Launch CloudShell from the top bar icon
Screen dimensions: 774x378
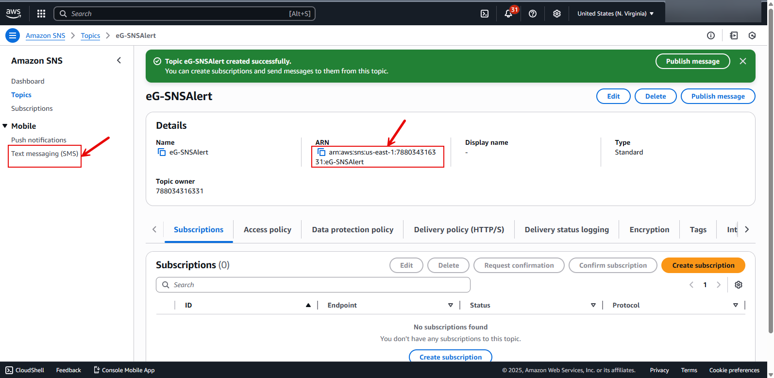[485, 14]
